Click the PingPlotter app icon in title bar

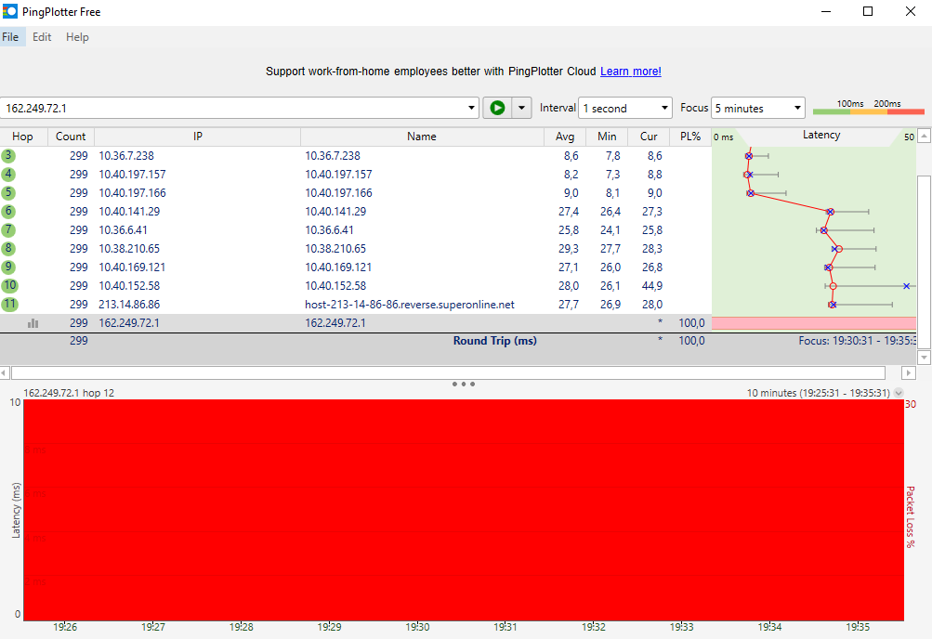[10, 11]
